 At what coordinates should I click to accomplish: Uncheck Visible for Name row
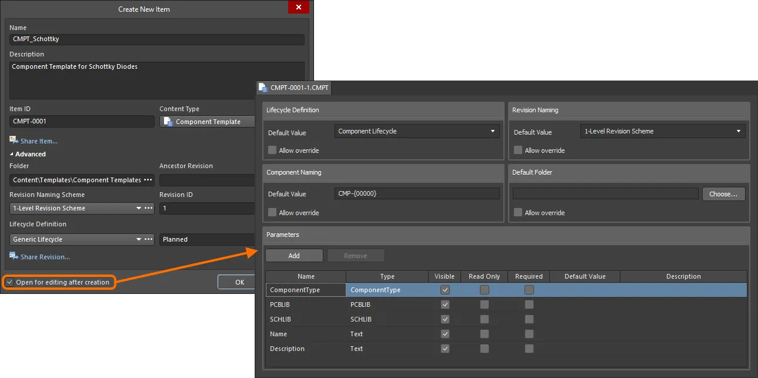(x=445, y=334)
